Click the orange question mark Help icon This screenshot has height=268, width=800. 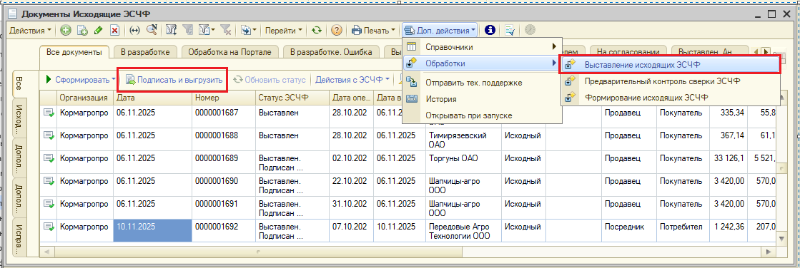coord(336,31)
